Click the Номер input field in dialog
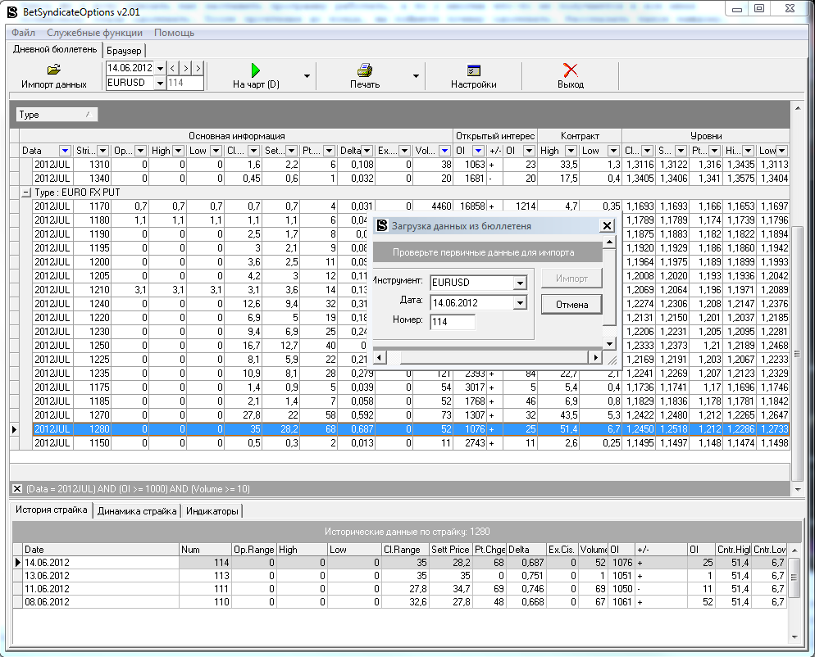 pos(452,322)
